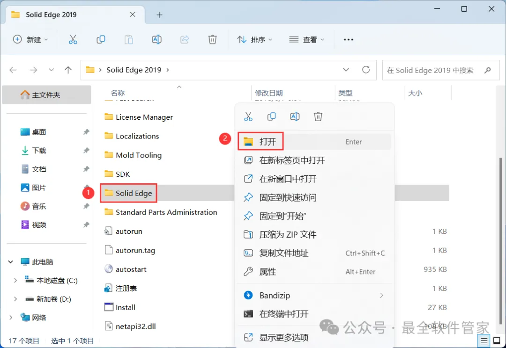Select 在终端中打开 menu entry
The image size is (506, 348).
pyautogui.click(x=314, y=313)
